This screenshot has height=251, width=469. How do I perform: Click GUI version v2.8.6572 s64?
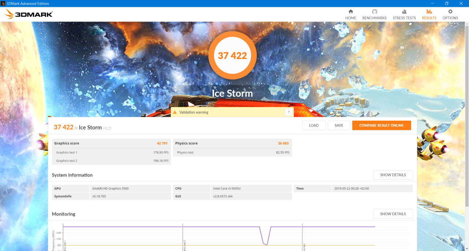[x=223, y=196]
